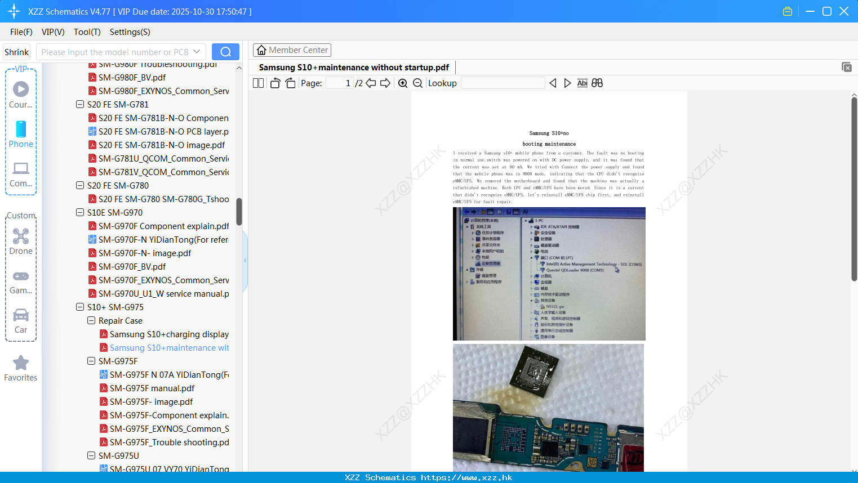The image size is (858, 483).
Task: Click the Lookup text field
Action: (503, 83)
